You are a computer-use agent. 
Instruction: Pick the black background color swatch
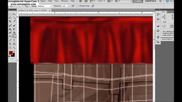[13, 56]
